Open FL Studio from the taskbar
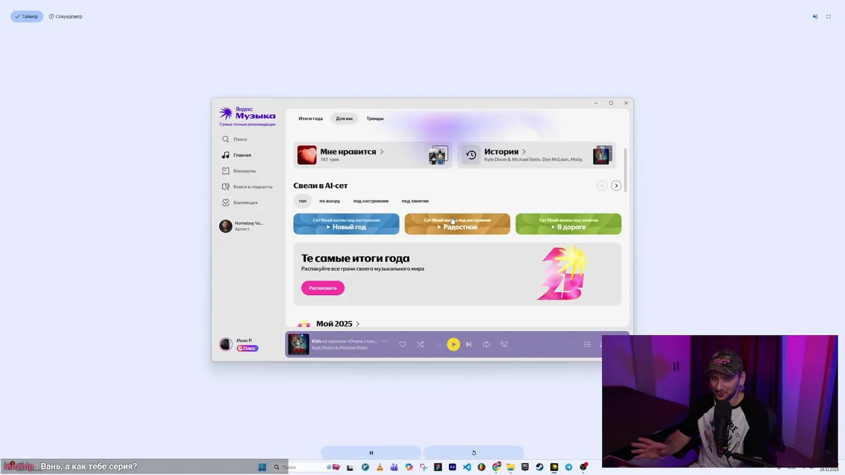845x475 pixels. [481, 467]
